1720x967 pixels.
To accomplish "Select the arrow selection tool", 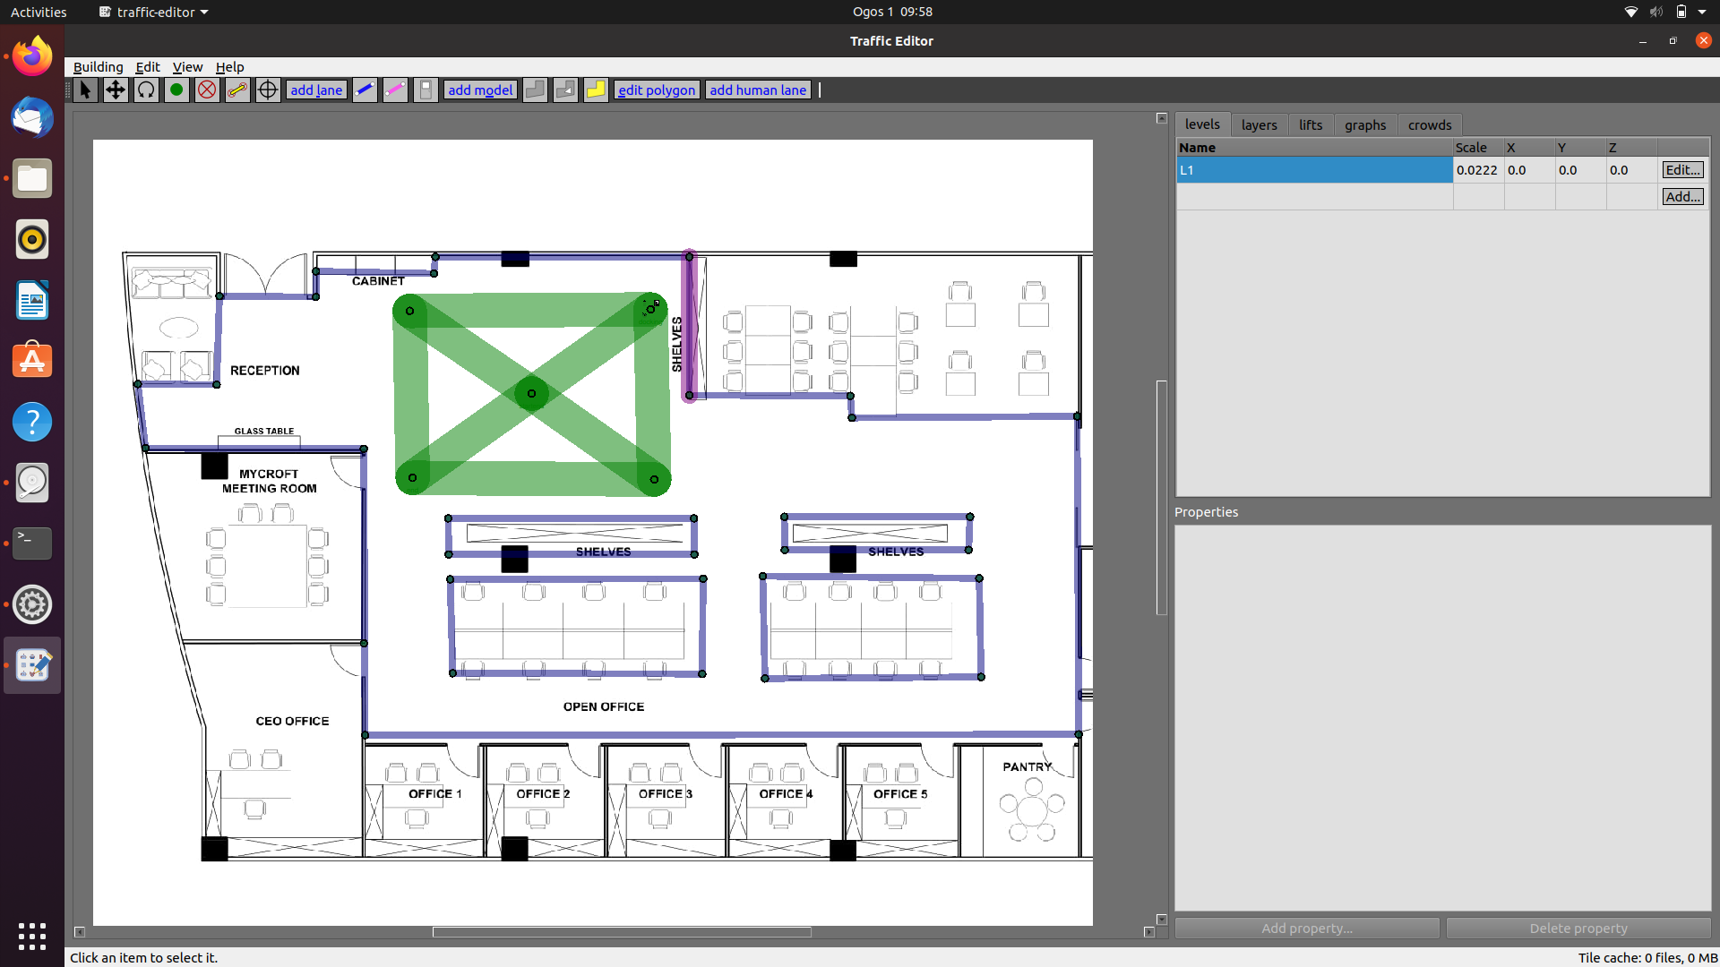I will tap(85, 90).
